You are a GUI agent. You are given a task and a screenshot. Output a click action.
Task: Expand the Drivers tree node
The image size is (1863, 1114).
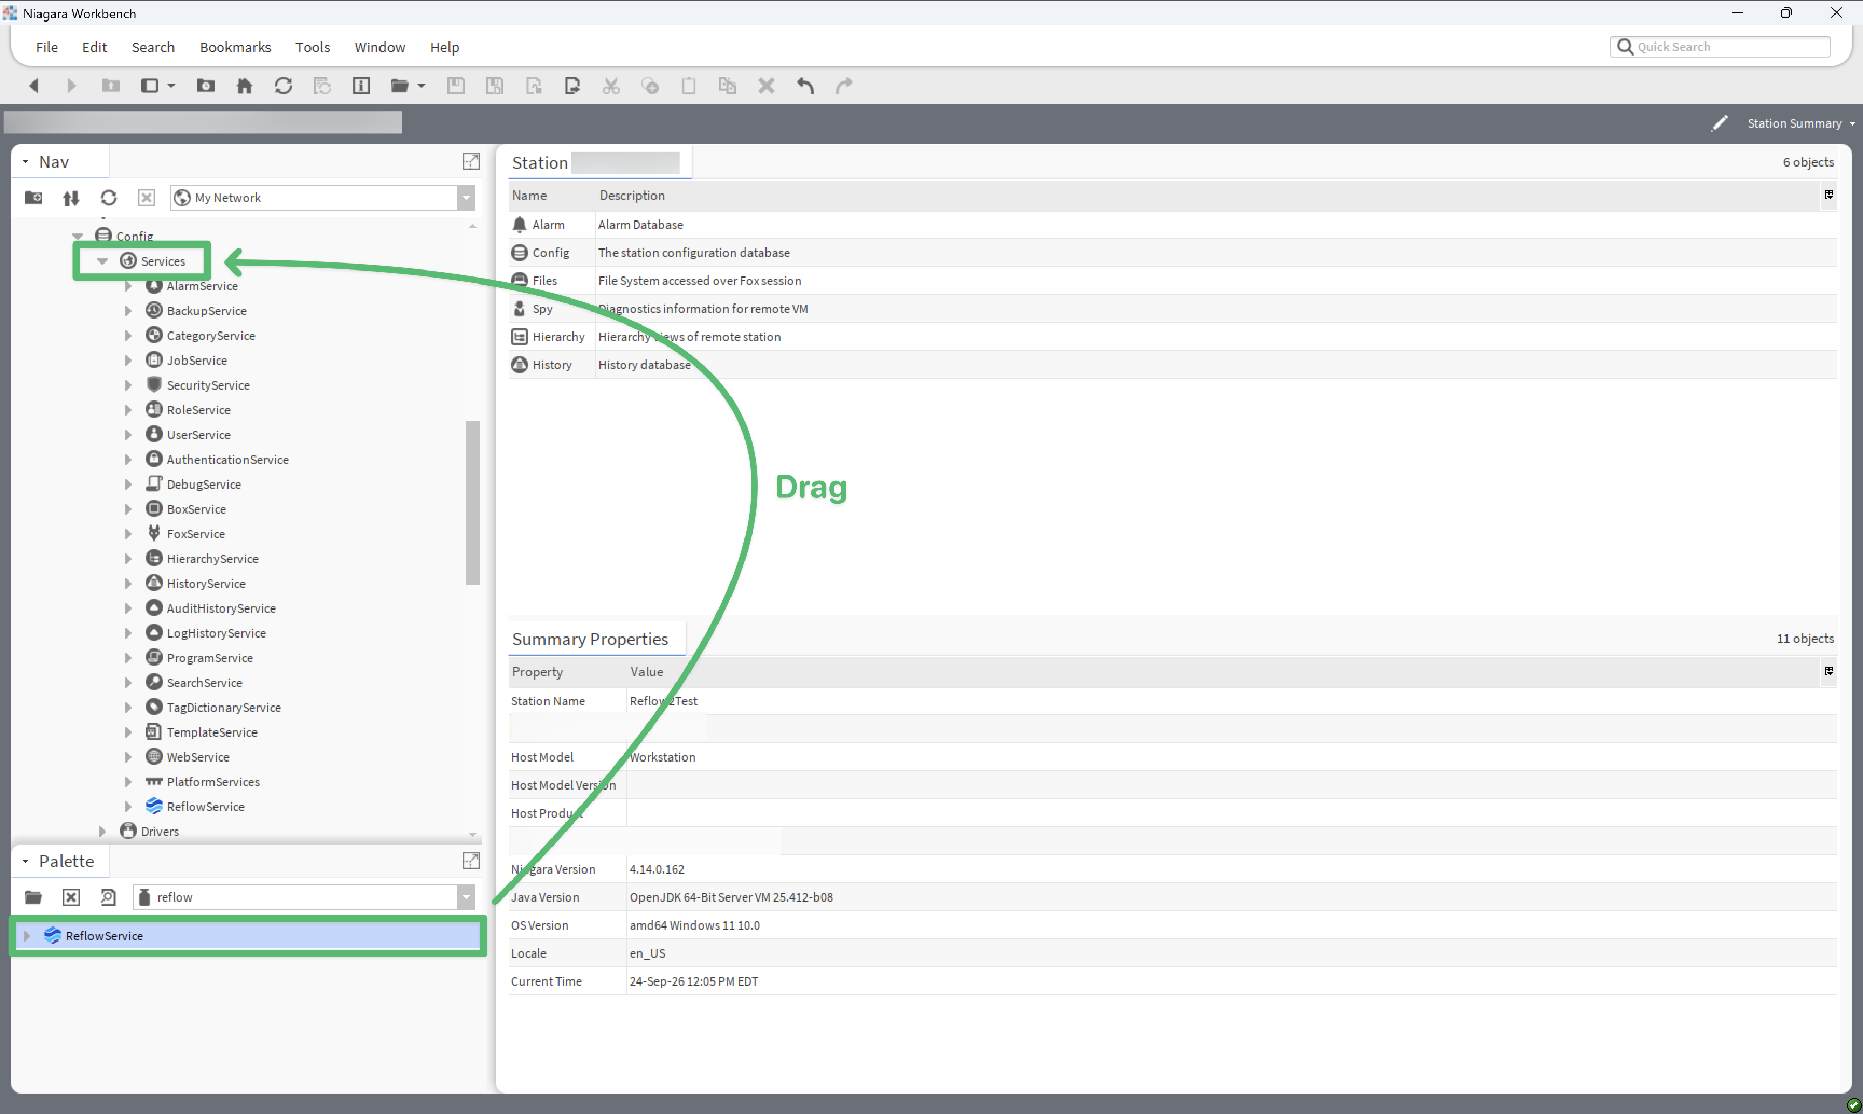point(102,831)
